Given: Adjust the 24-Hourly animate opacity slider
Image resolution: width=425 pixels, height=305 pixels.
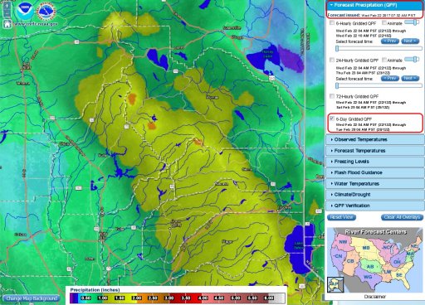Looking at the screenshot, I should (x=412, y=60).
